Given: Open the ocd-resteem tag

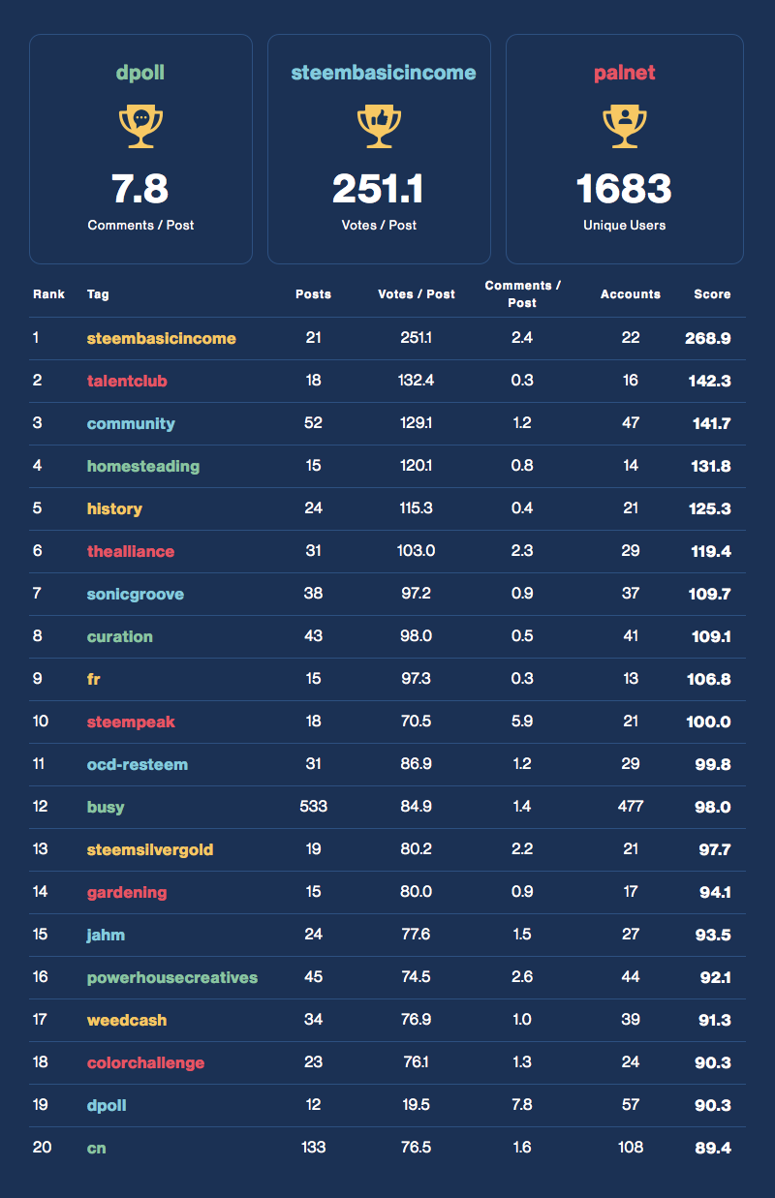Looking at the screenshot, I should coord(138,764).
